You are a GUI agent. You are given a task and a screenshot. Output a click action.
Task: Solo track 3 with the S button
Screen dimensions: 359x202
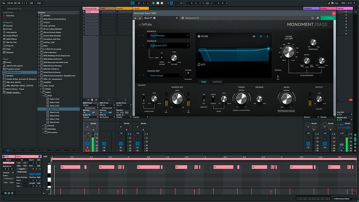(121, 148)
